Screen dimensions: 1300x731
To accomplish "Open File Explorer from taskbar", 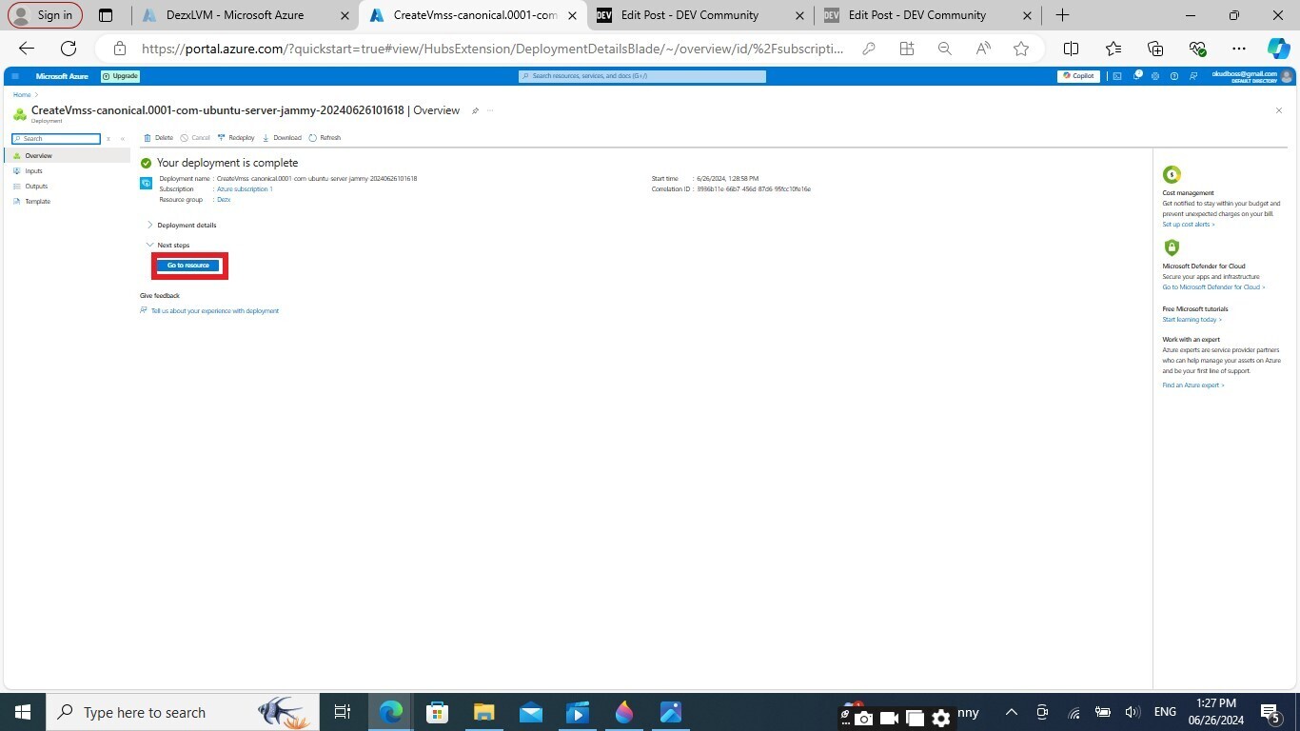I will pyautogui.click(x=483, y=712).
